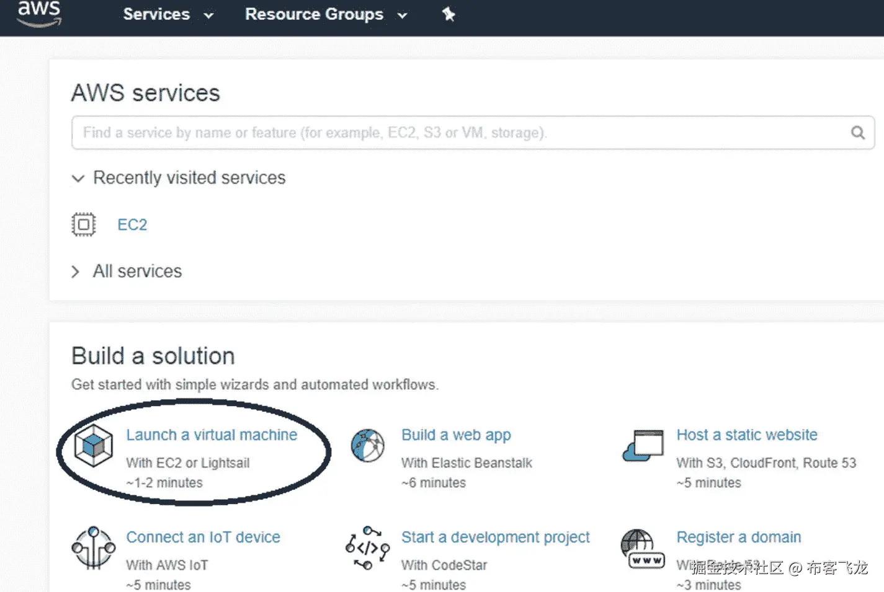This screenshot has width=884, height=592.
Task: Open Host a static website link
Action: 747,435
